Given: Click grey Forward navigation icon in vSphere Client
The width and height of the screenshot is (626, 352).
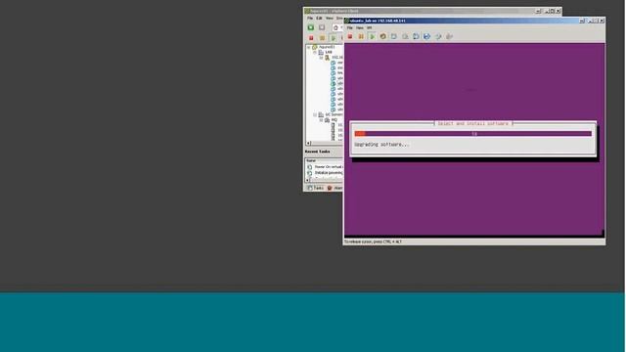Looking at the screenshot, I should (322, 27).
